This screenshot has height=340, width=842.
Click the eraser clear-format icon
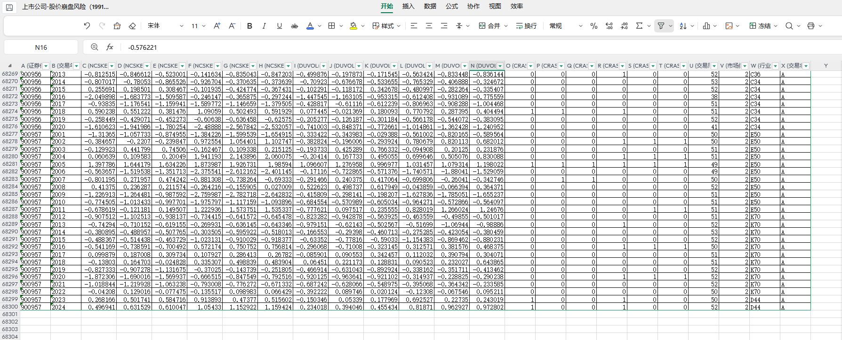(132, 26)
